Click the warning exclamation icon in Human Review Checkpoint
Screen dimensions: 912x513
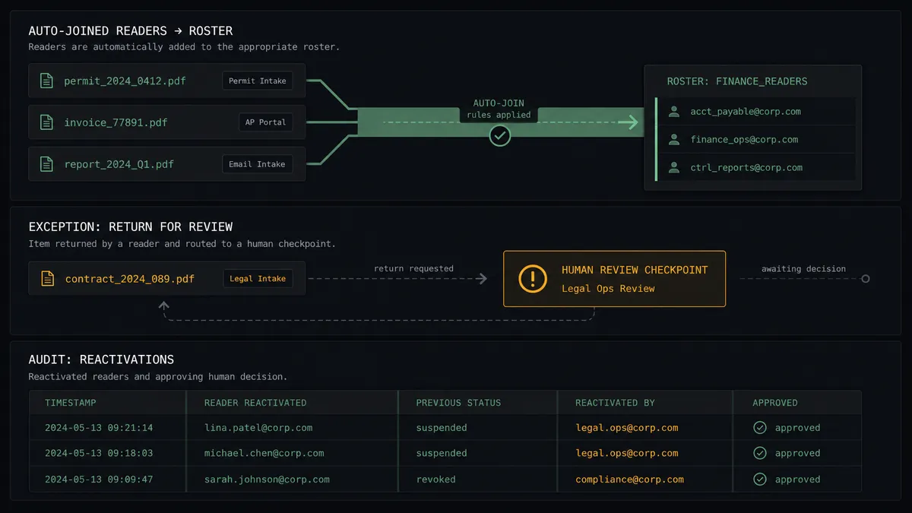coord(532,278)
